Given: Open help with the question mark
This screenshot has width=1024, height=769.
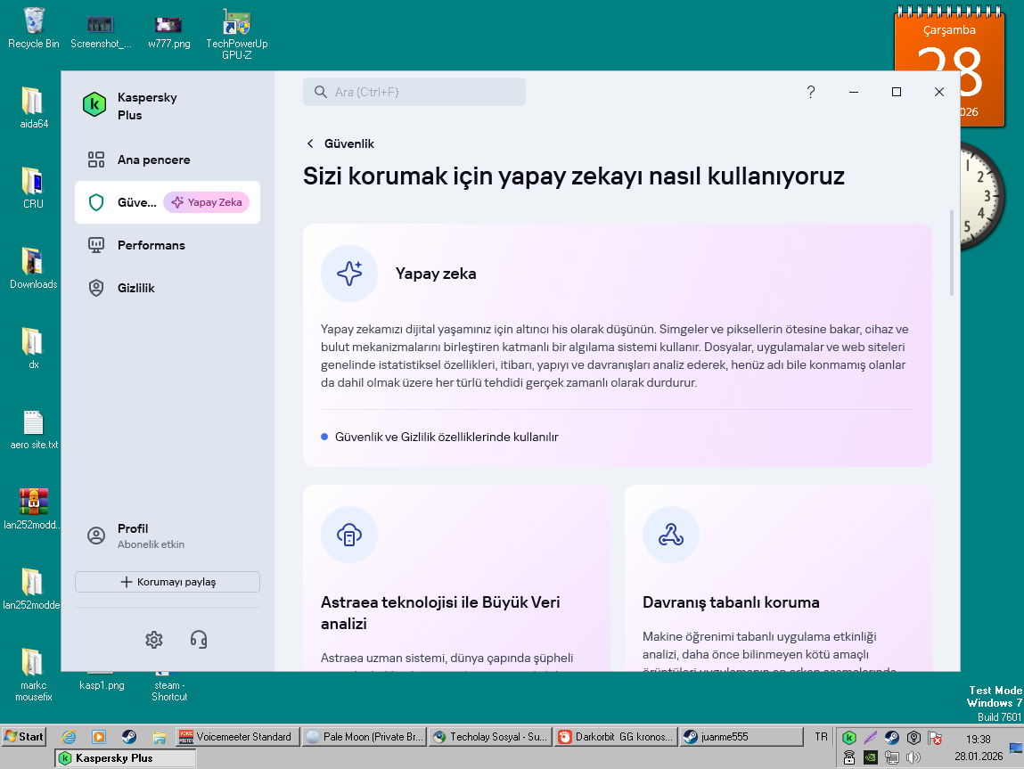Looking at the screenshot, I should [x=810, y=92].
